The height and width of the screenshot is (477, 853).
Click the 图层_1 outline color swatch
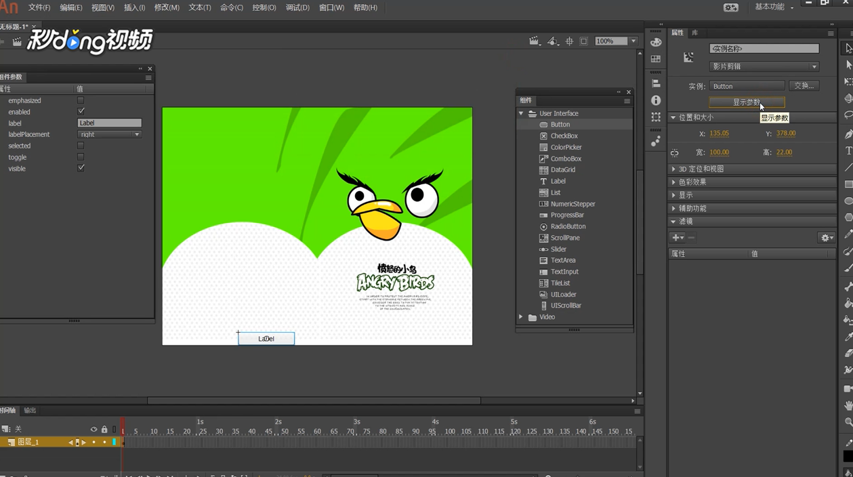tap(115, 442)
